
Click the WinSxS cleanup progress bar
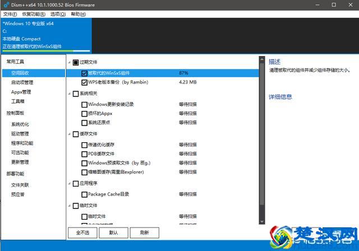pos(46,51)
